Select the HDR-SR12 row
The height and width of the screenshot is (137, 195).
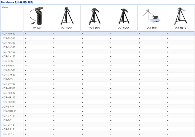pos(97,130)
